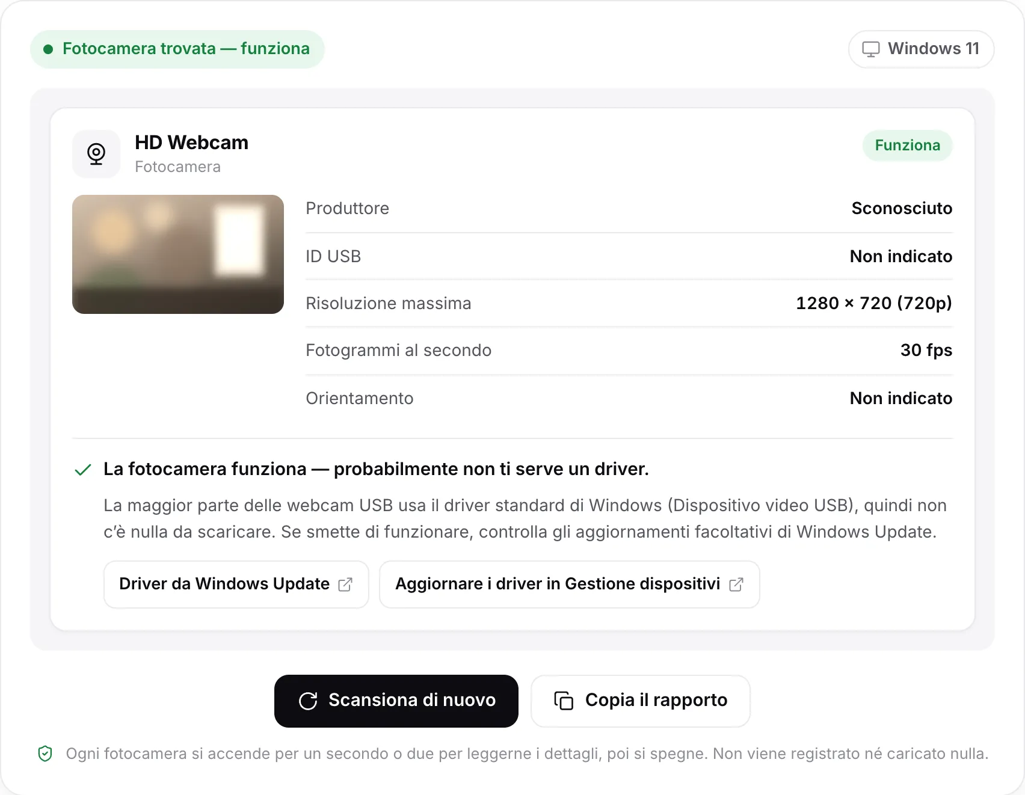Image resolution: width=1025 pixels, height=795 pixels.
Task: Click the Non indicato value for ID USB
Action: (901, 257)
